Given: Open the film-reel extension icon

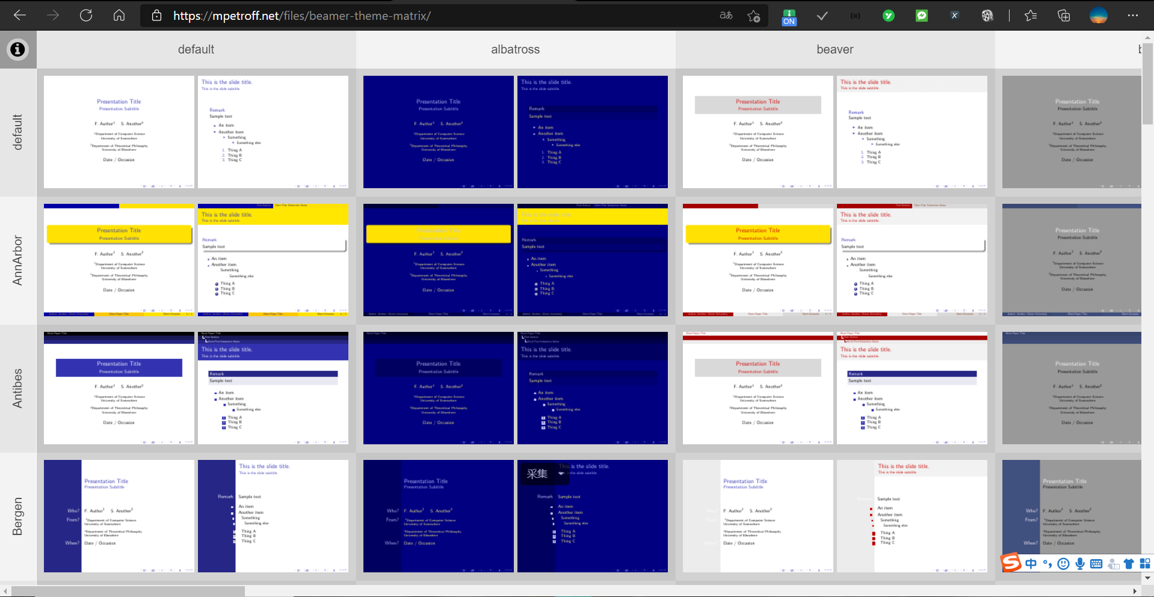Looking at the screenshot, I should tap(987, 16).
